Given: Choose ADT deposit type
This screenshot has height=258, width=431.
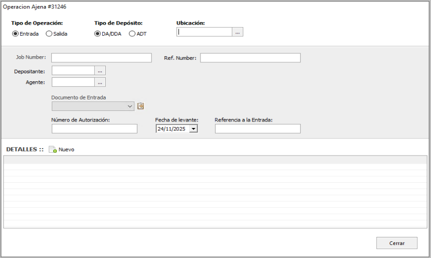Looking at the screenshot, I should 132,34.
